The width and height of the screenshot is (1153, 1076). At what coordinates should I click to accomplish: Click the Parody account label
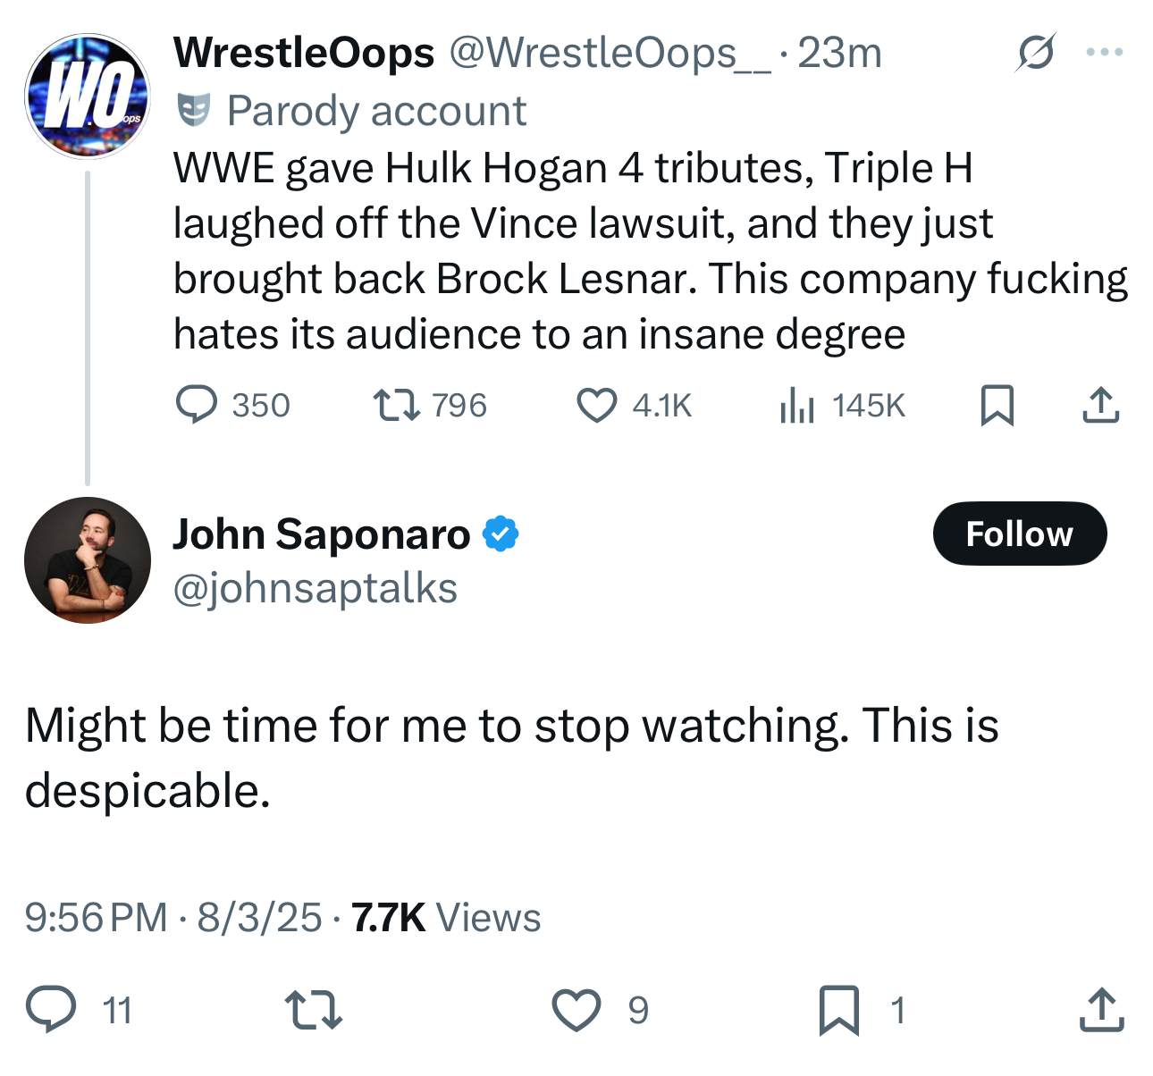coord(375,111)
